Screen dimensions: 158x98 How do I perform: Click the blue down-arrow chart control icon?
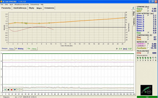pyautogui.click(x=15, y=90)
